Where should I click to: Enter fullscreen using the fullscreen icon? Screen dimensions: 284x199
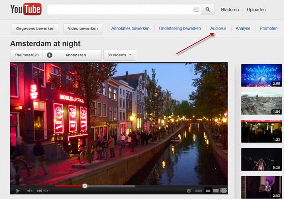224,191
